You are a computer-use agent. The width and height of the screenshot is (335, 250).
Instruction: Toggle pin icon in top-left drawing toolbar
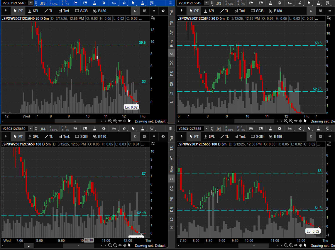coord(6,11)
